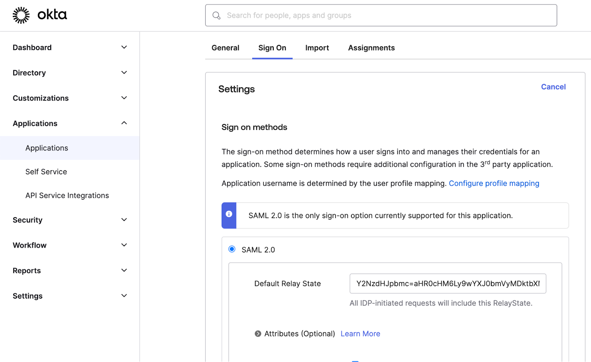Image resolution: width=591 pixels, height=362 pixels.
Task: Expand the Security menu chevron
Action: pyautogui.click(x=124, y=220)
